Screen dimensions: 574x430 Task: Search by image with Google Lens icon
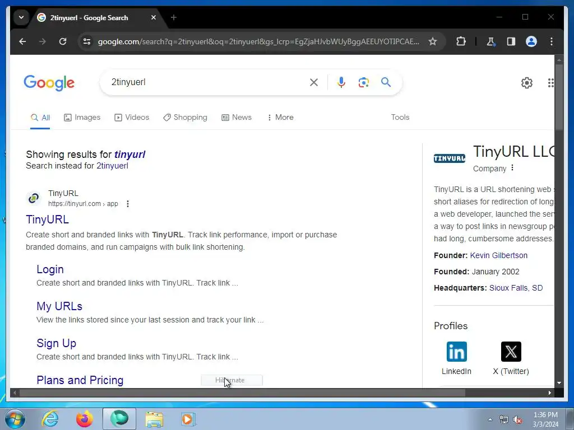[x=363, y=82]
